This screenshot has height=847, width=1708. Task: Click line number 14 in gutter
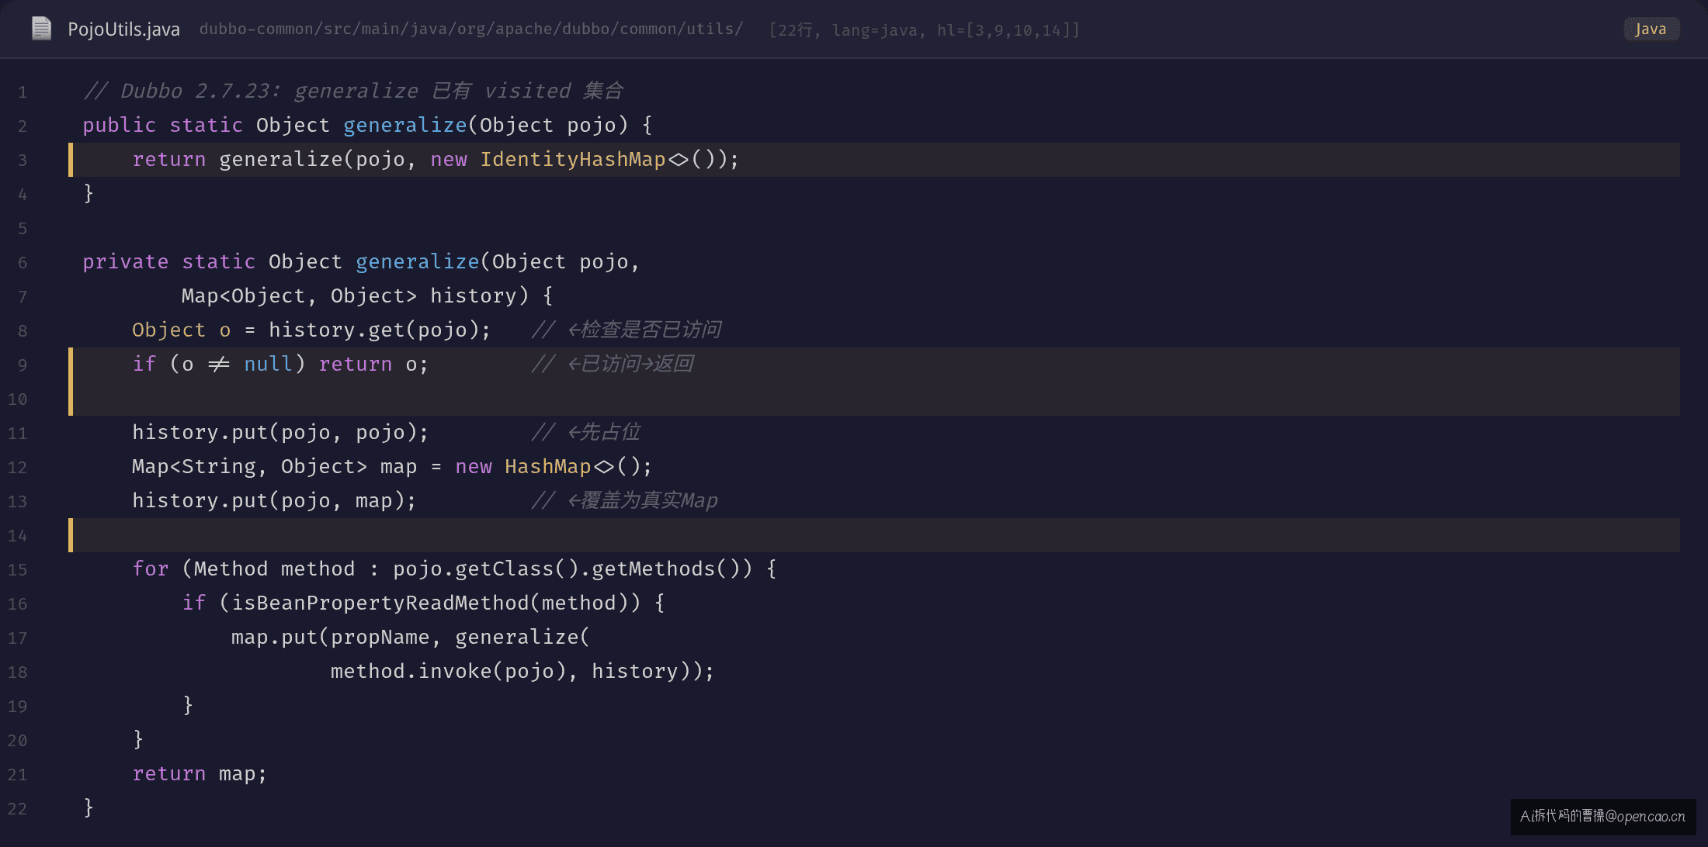point(17,536)
